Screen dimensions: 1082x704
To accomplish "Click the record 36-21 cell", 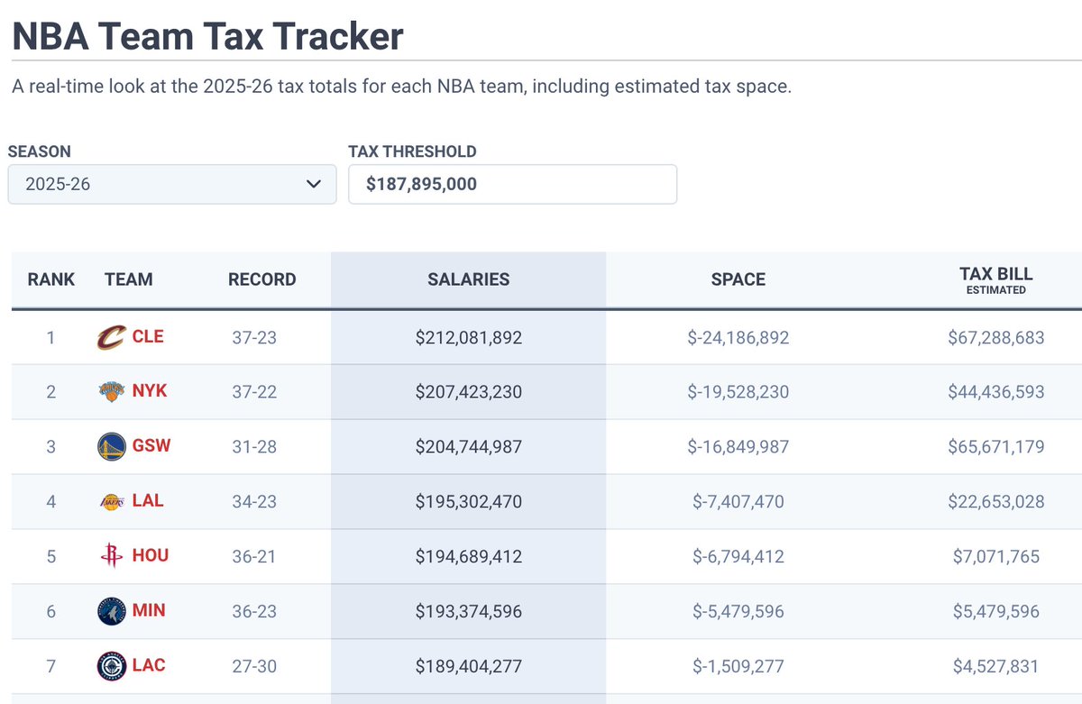I will 254,557.
